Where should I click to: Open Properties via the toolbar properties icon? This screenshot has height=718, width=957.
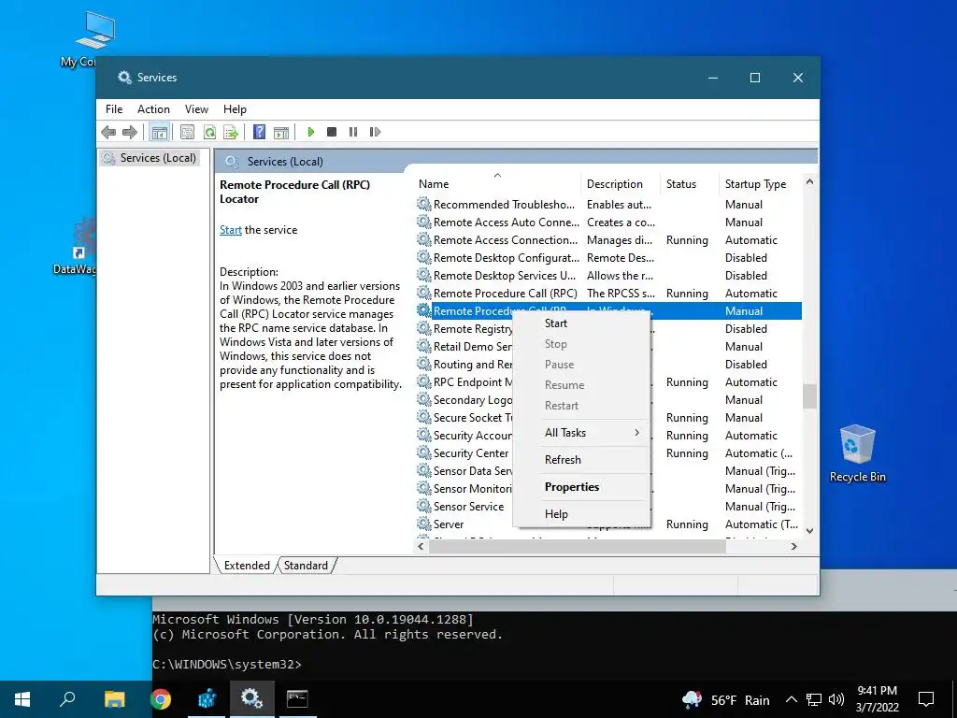click(x=187, y=132)
